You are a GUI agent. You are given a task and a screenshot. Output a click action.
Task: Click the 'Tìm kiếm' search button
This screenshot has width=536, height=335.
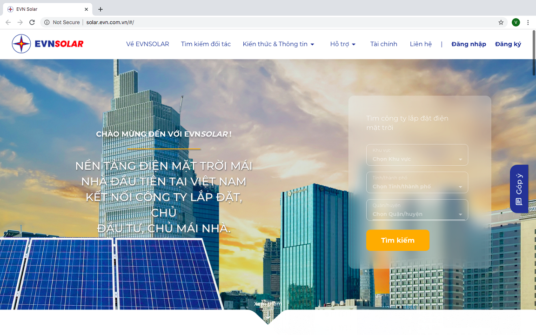click(398, 240)
